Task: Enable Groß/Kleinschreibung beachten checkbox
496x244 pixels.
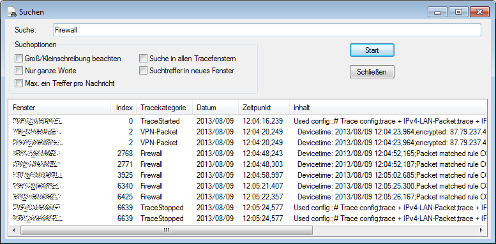Action: [19, 59]
